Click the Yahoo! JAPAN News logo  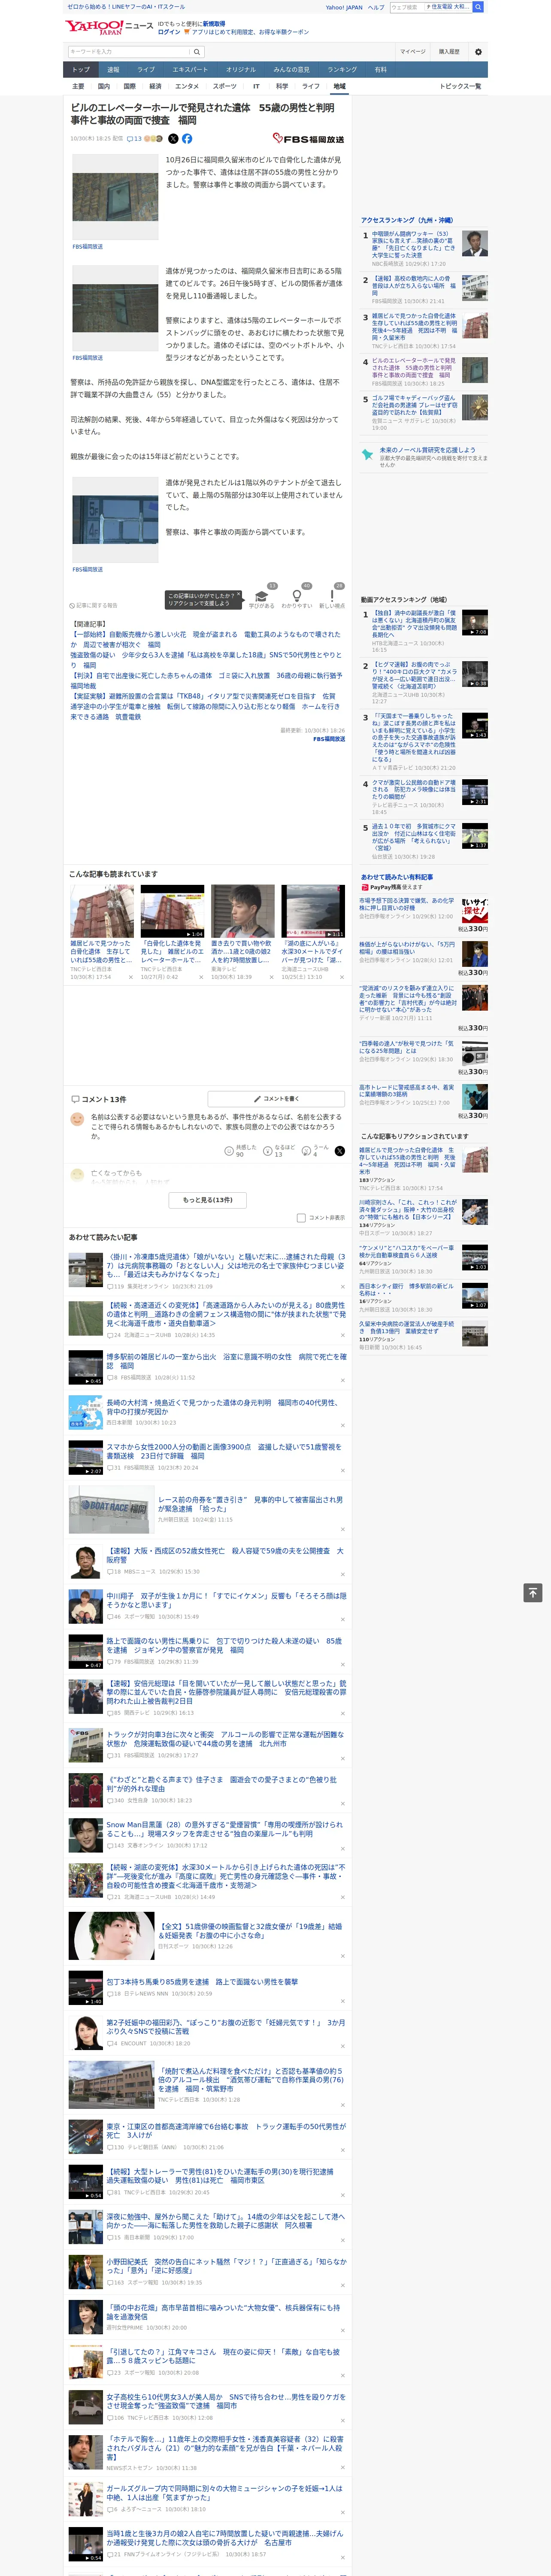[109, 27]
